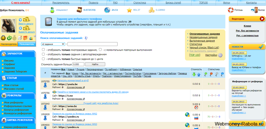Open Клики video lesson link
266x129 pixels.
click(247, 26)
